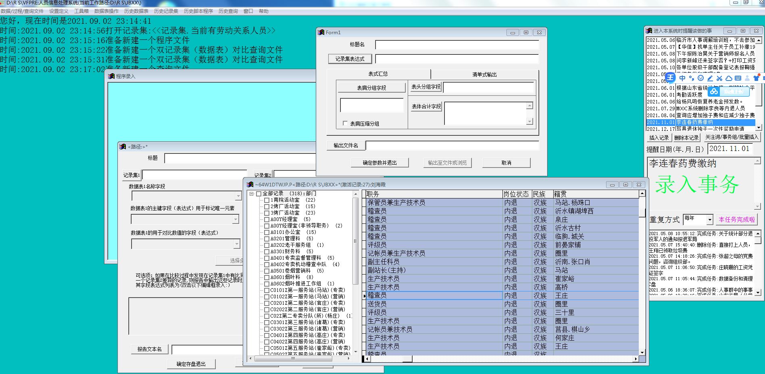Toggle the 中 Chinese/English mode icon

point(682,78)
